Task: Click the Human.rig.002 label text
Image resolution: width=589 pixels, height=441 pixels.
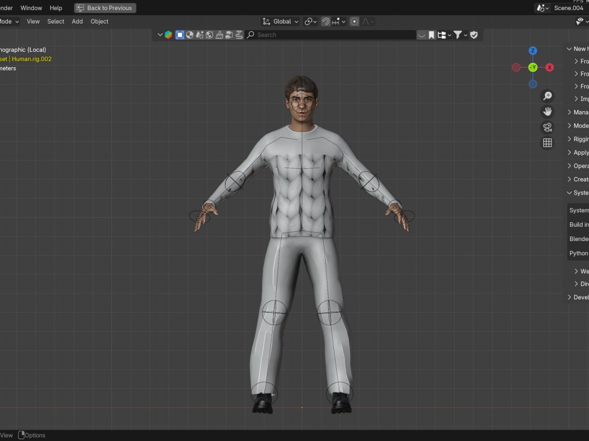Action: [x=32, y=59]
